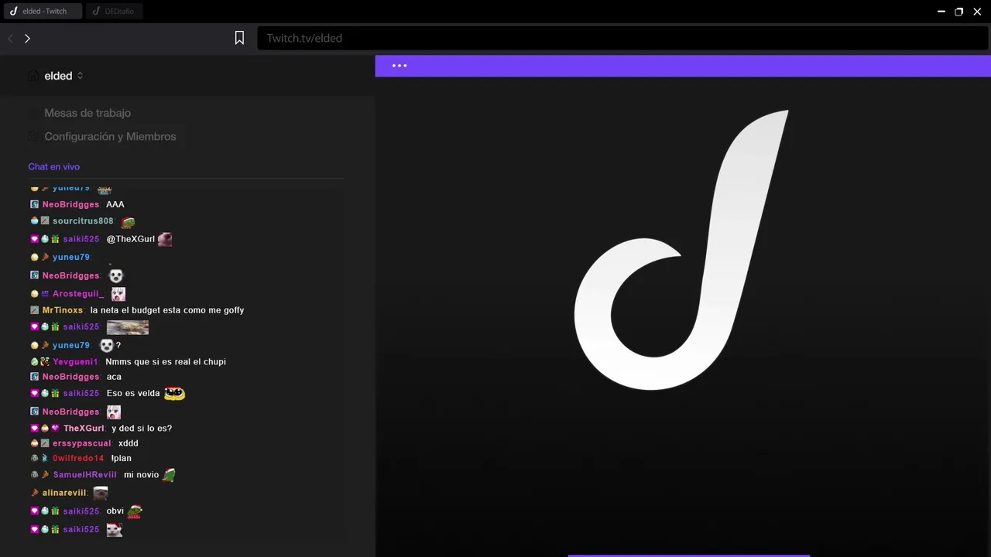The height and width of the screenshot is (557, 991).
Task: Click the 'xddd' message text
Action: pyautogui.click(x=129, y=443)
